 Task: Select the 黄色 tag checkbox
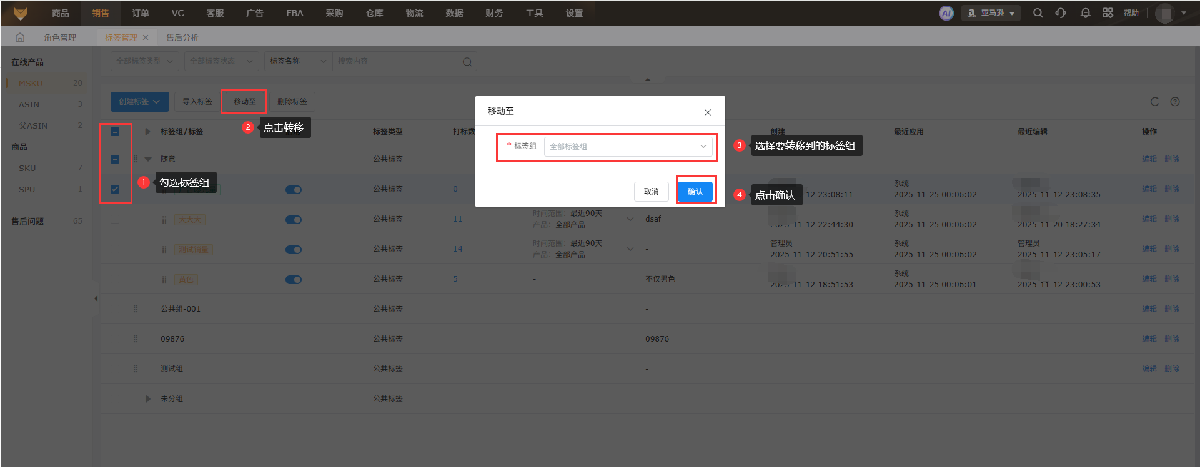(115, 279)
